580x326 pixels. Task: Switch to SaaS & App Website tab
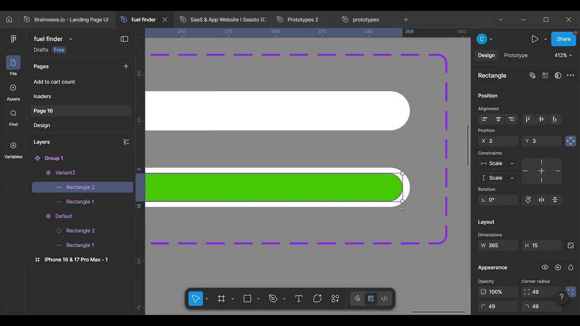pos(222,19)
